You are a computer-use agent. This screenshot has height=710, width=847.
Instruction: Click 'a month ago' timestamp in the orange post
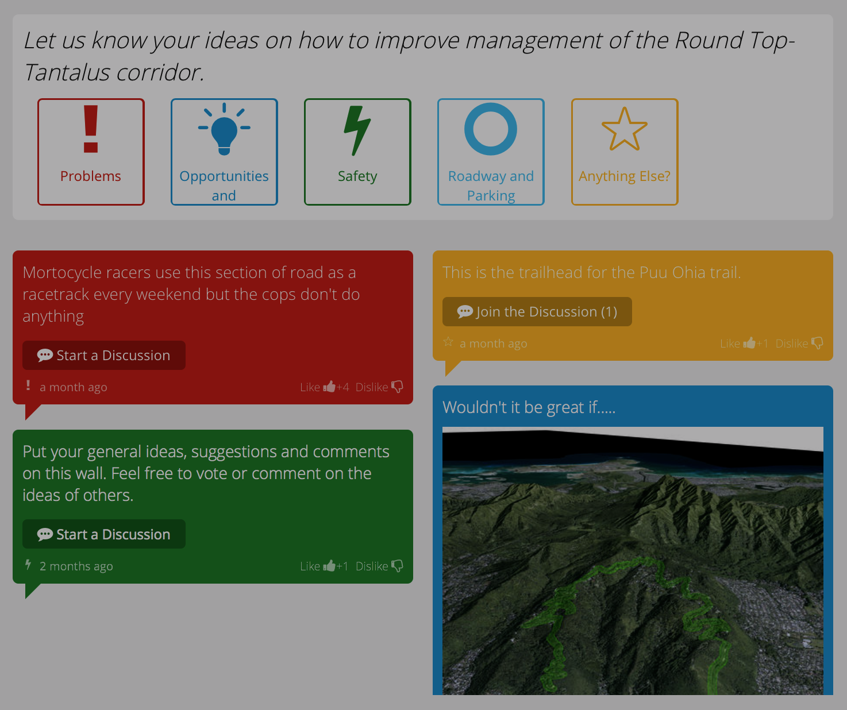(494, 344)
